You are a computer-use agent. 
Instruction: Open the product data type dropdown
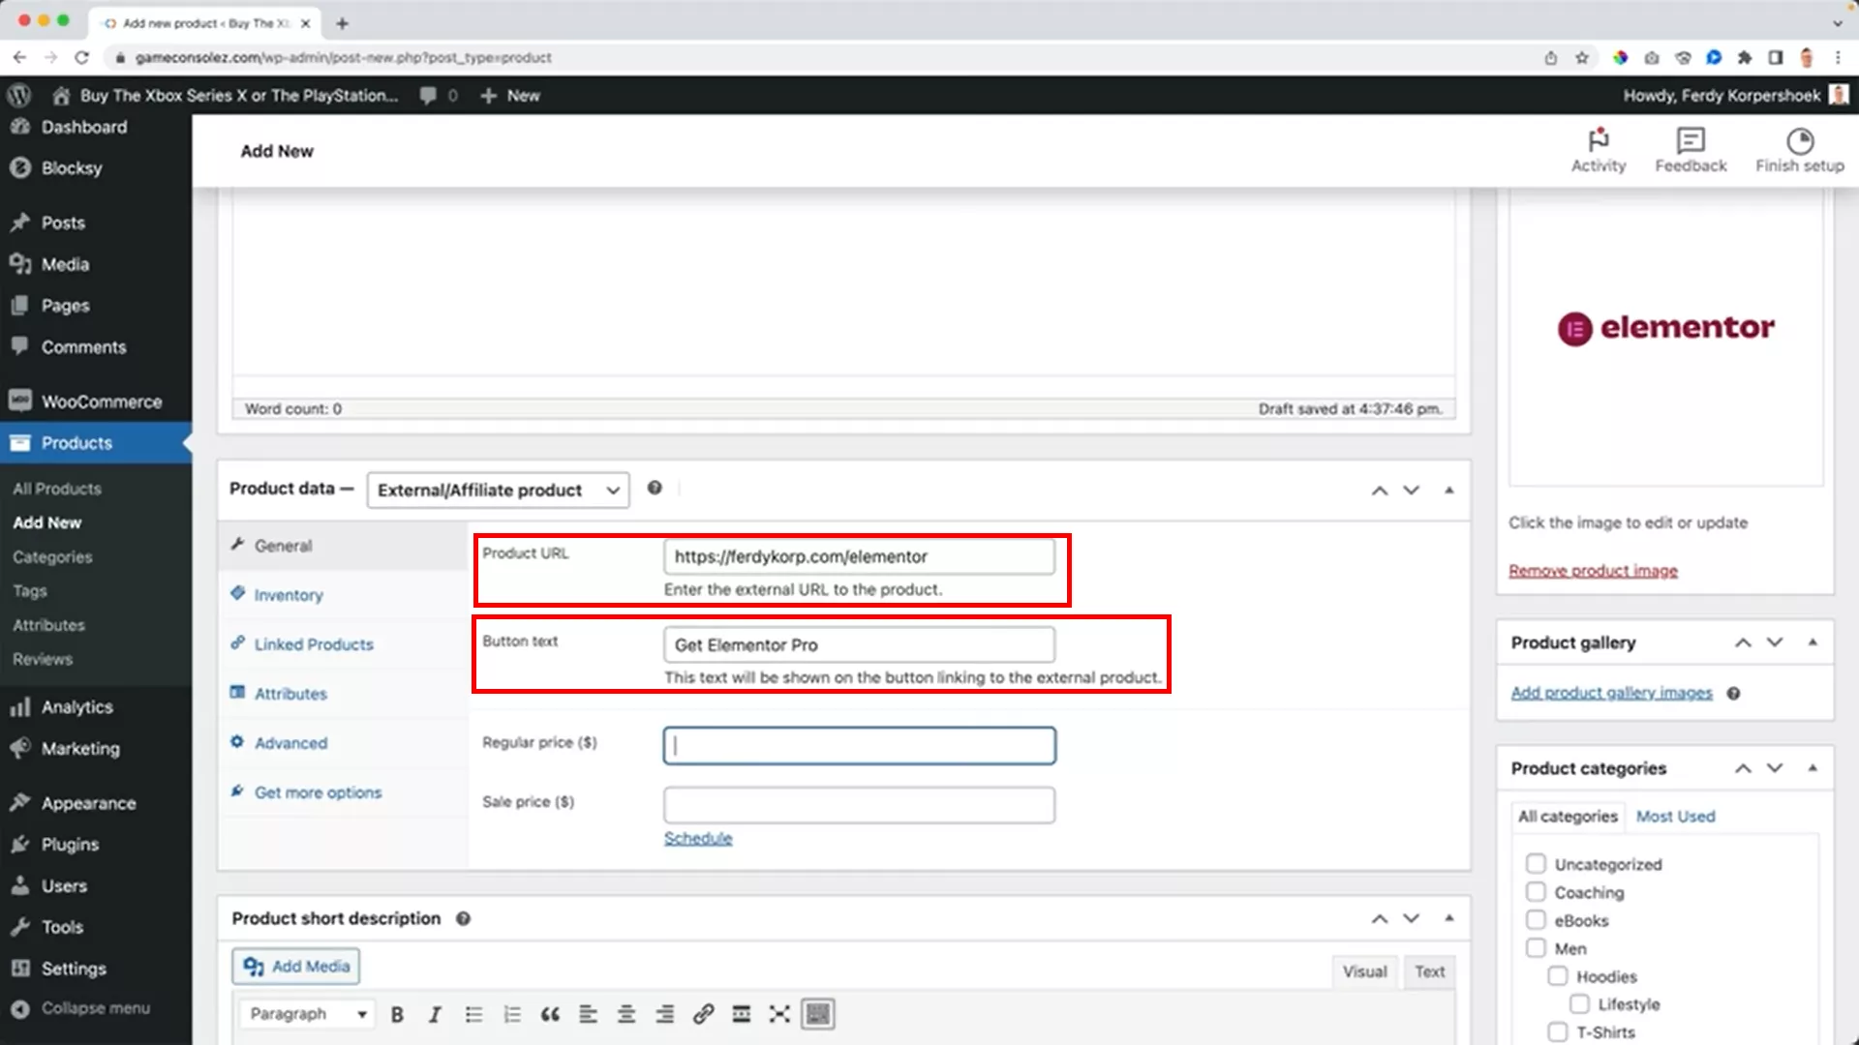click(497, 490)
